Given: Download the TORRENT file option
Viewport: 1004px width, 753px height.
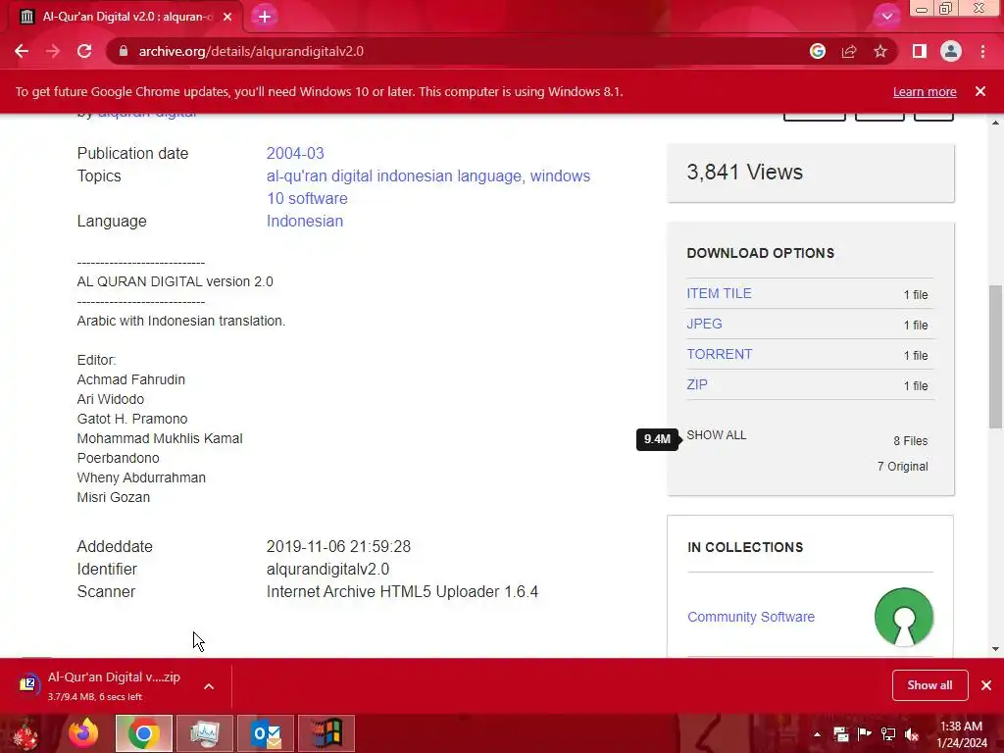Looking at the screenshot, I should [719, 354].
